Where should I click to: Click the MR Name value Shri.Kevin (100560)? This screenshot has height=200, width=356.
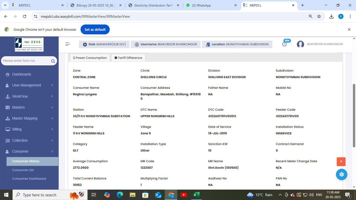click(x=223, y=168)
